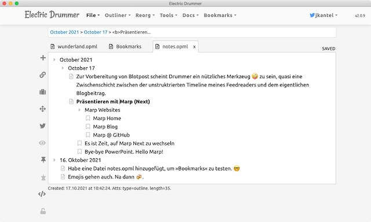The image size is (371, 222).
Task: Click the Twitter logo beside jkantel
Action: point(312,15)
